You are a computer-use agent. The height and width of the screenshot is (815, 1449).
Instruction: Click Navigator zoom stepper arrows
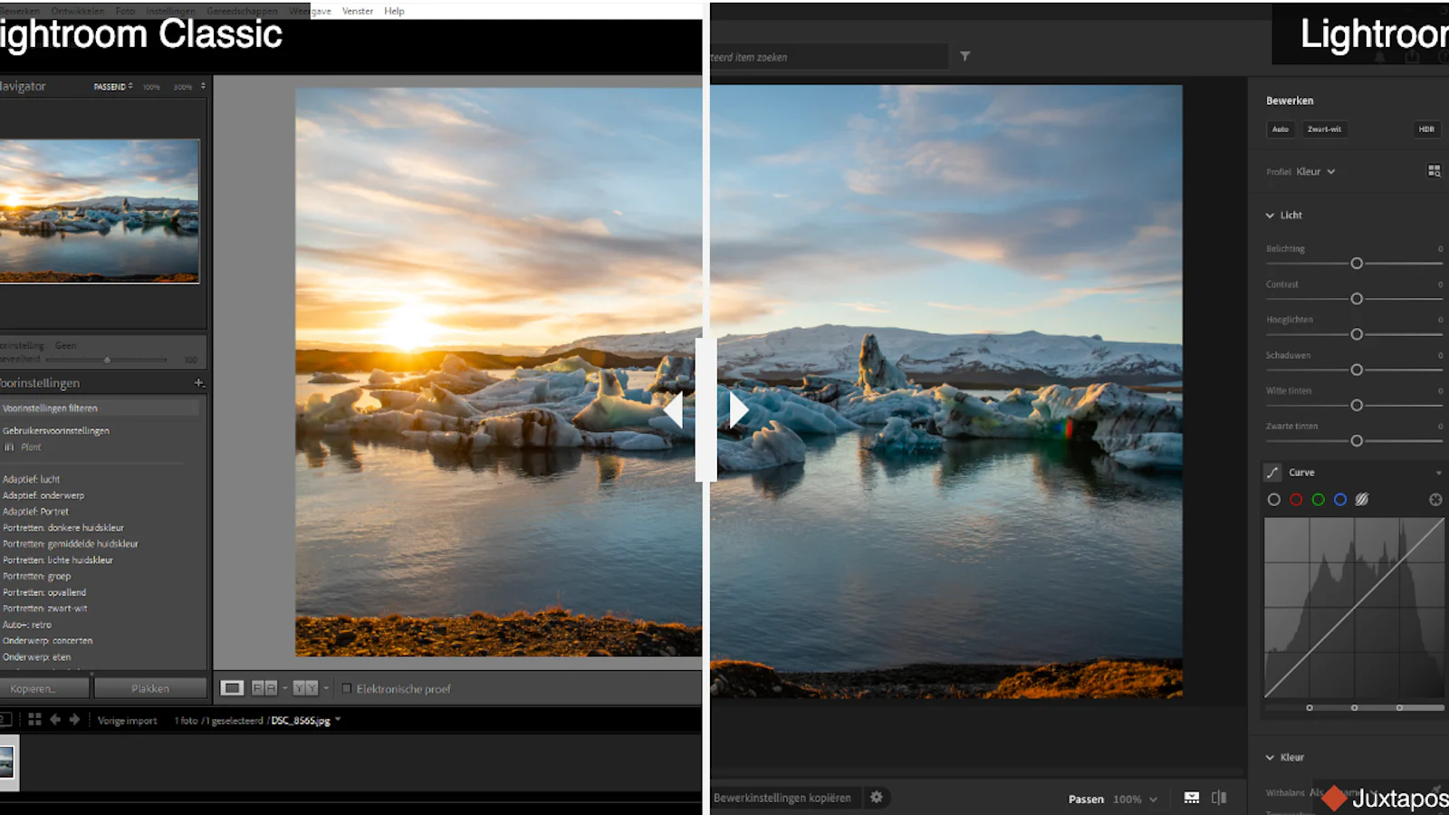point(203,86)
